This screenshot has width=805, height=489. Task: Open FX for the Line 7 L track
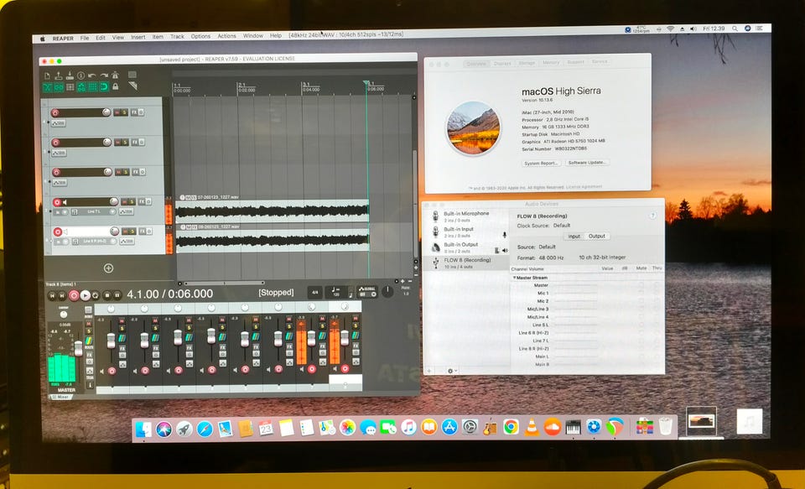[x=141, y=202]
